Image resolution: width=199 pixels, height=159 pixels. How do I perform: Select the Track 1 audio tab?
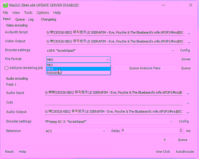coord(11,84)
